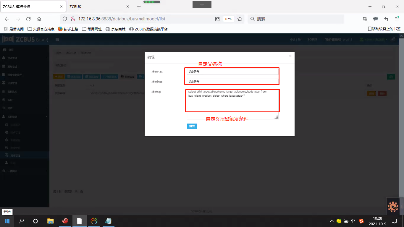Click the 模板名称 input field
Image resolution: width=404 pixels, height=227 pixels.
point(232,72)
